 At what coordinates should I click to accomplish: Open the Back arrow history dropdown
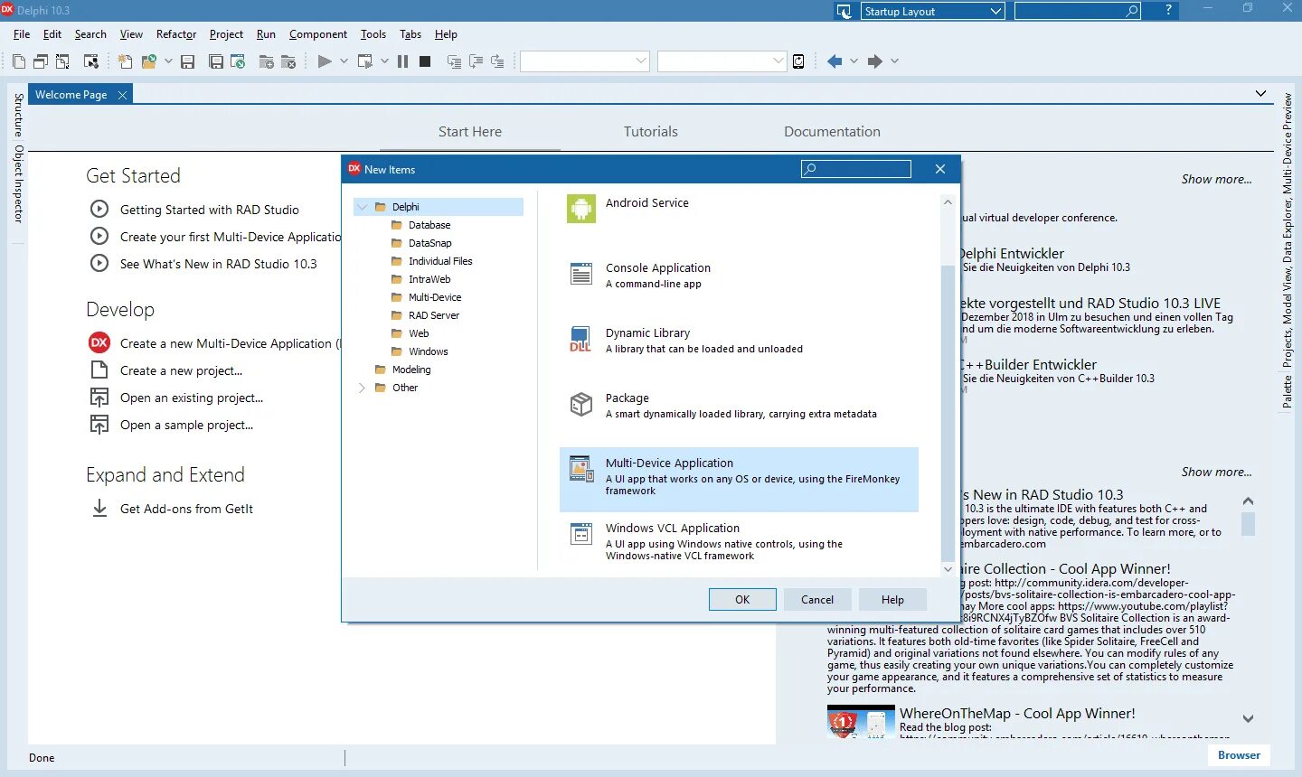click(x=854, y=61)
